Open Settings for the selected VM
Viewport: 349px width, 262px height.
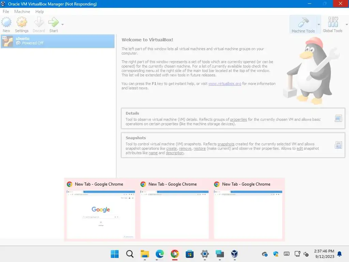pyautogui.click(x=21, y=25)
